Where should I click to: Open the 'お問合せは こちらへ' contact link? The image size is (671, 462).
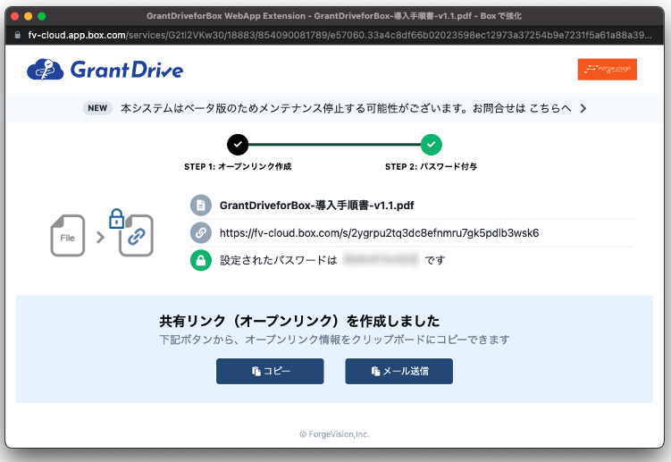pyautogui.click(x=522, y=108)
